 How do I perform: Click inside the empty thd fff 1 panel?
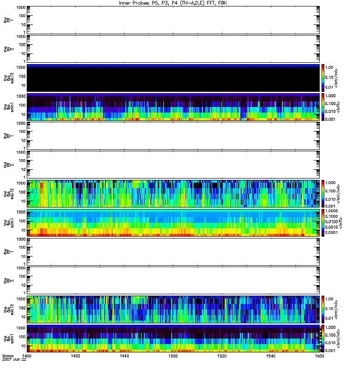coord(173,136)
